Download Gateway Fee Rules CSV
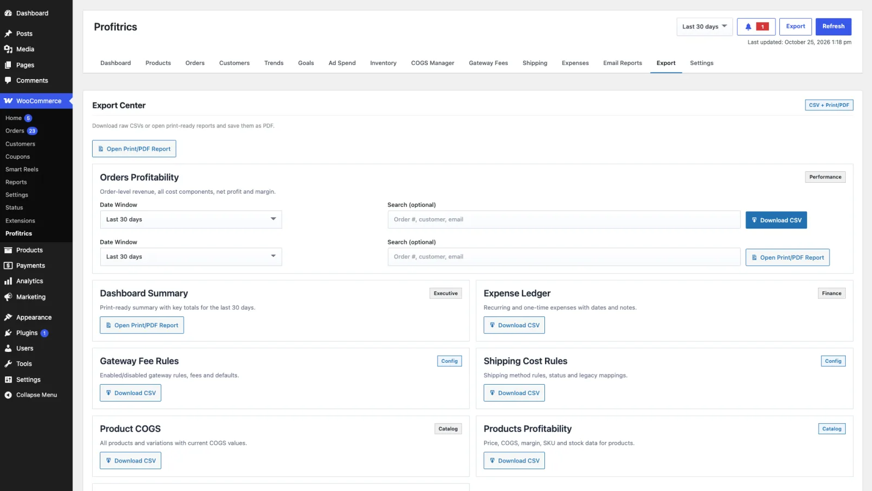Image resolution: width=872 pixels, height=491 pixels. pos(130,393)
